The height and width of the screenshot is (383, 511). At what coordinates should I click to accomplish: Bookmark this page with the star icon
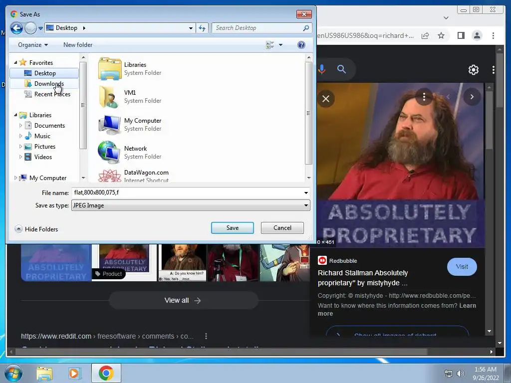click(441, 35)
